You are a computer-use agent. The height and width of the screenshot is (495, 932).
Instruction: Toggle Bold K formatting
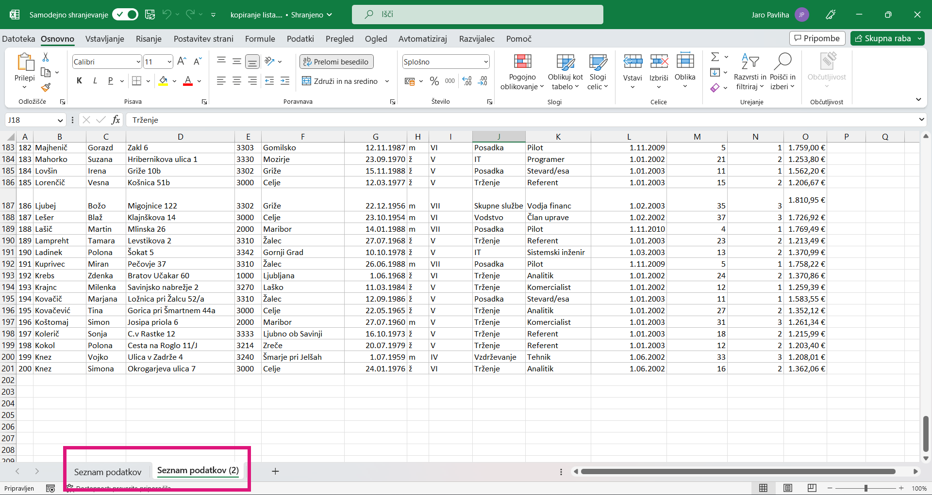tap(80, 81)
